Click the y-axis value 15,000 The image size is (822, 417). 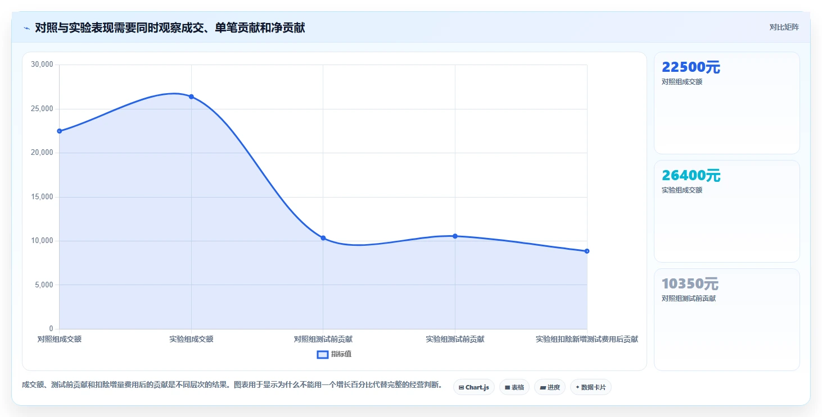(42, 197)
